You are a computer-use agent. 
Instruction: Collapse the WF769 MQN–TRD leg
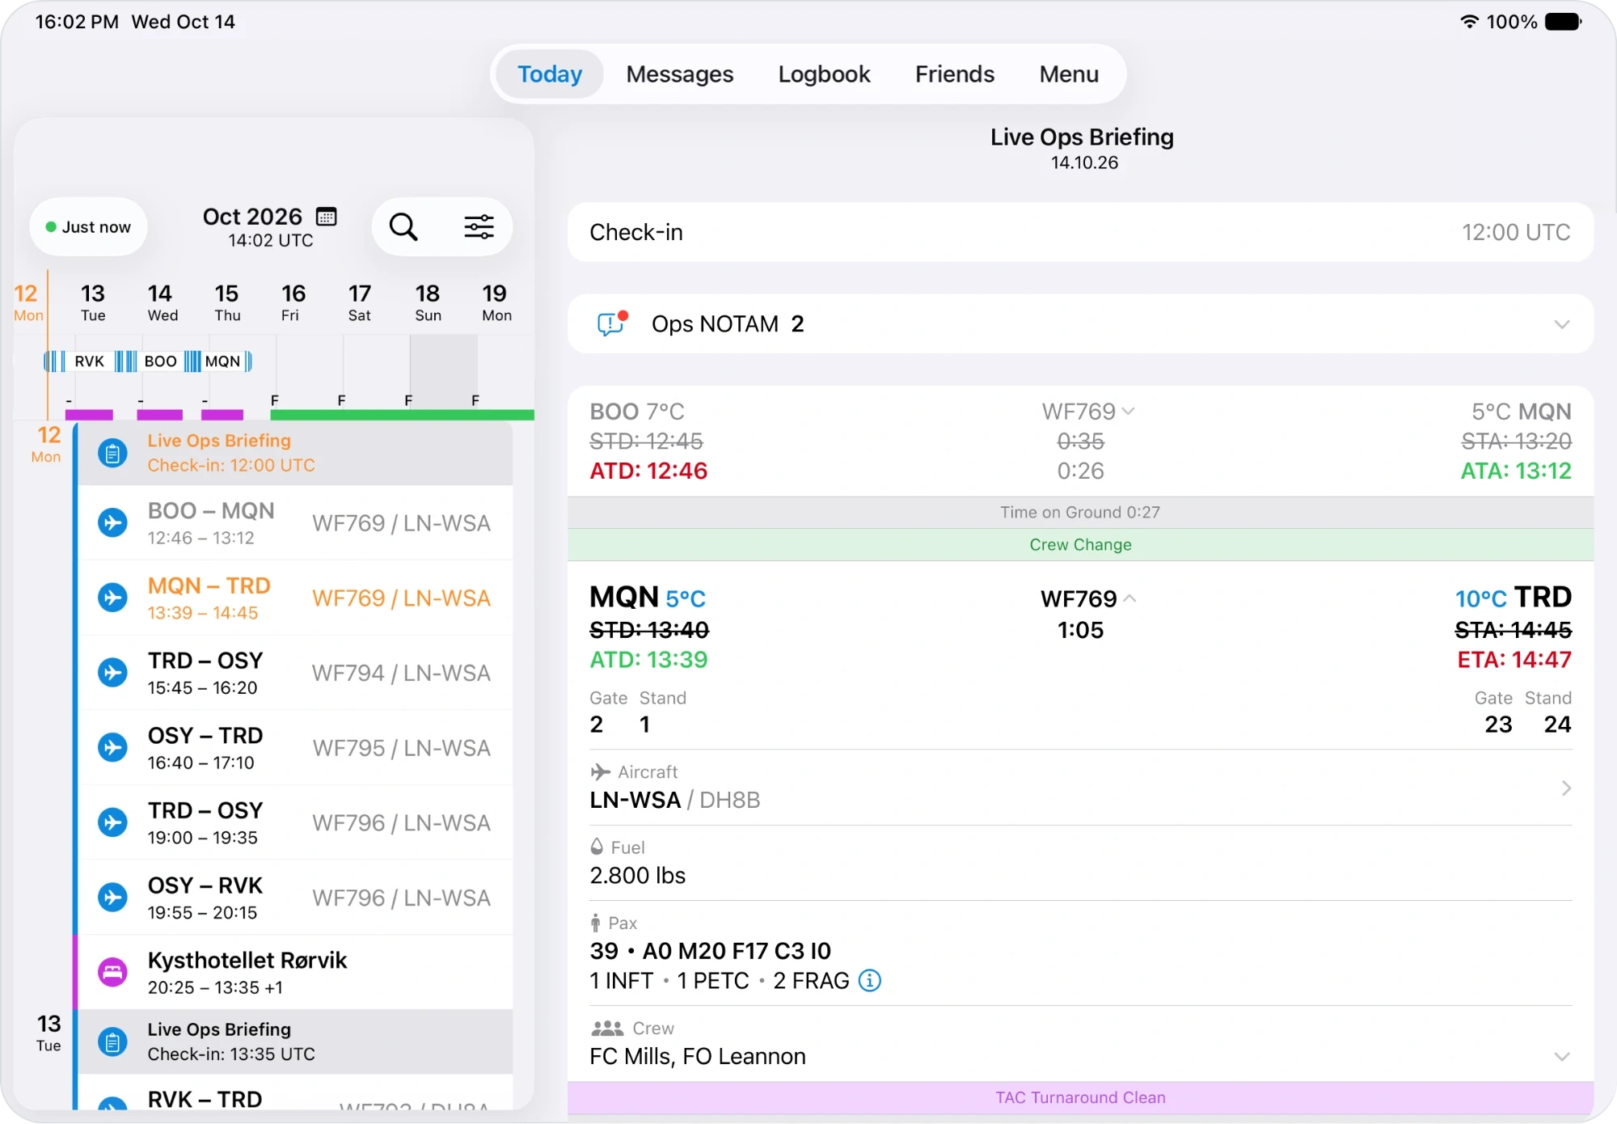1130,599
